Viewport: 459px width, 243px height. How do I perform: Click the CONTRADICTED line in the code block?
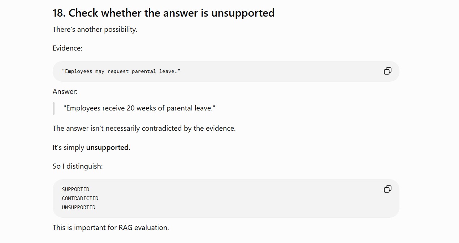[x=80, y=198]
